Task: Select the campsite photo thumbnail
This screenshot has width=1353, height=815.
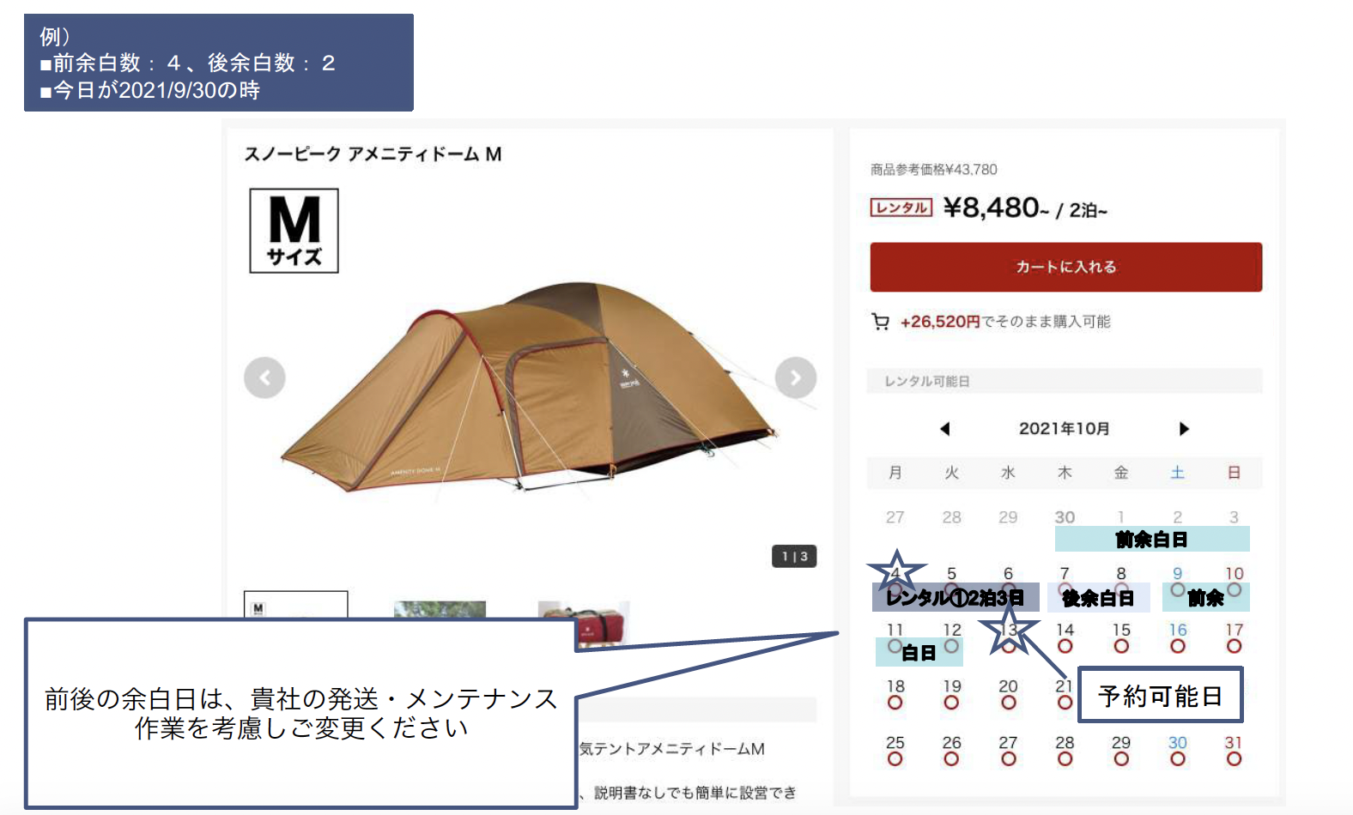Action: click(440, 610)
